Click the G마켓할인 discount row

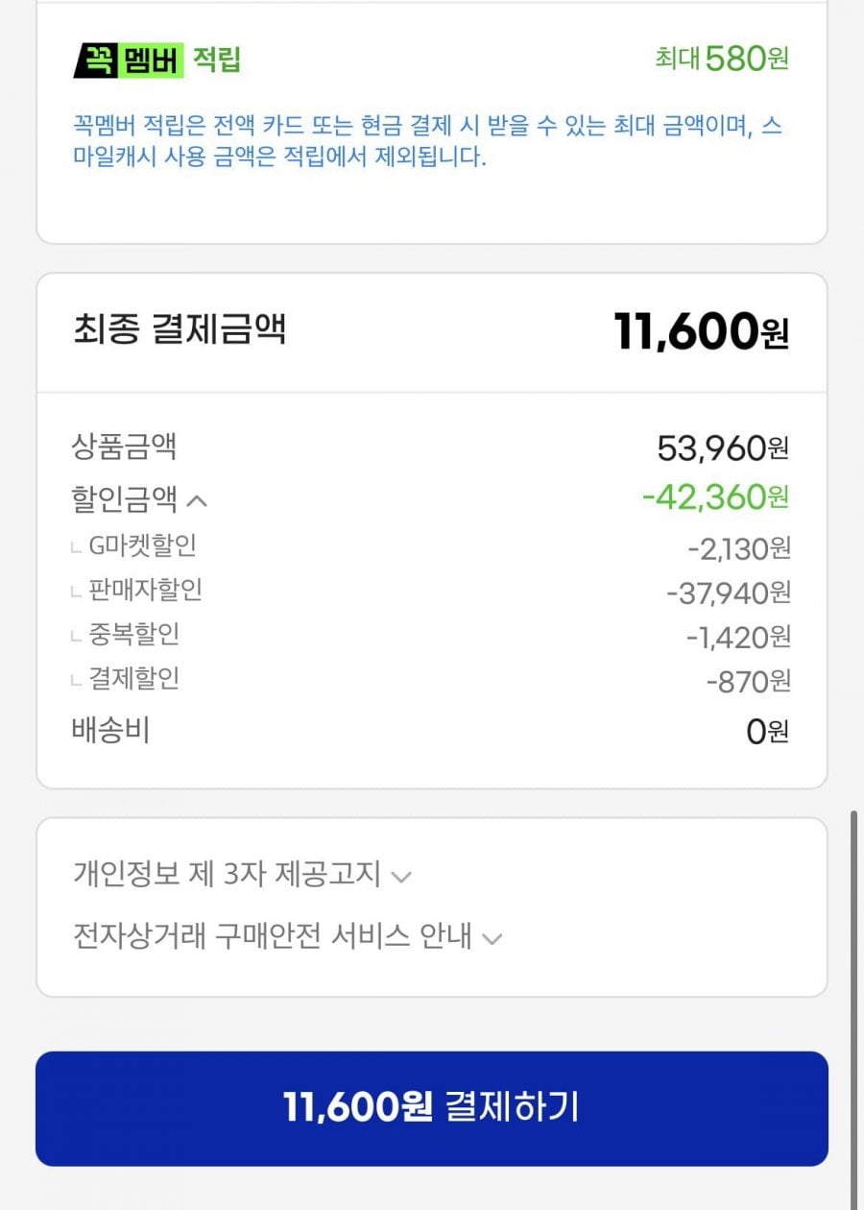432,547
